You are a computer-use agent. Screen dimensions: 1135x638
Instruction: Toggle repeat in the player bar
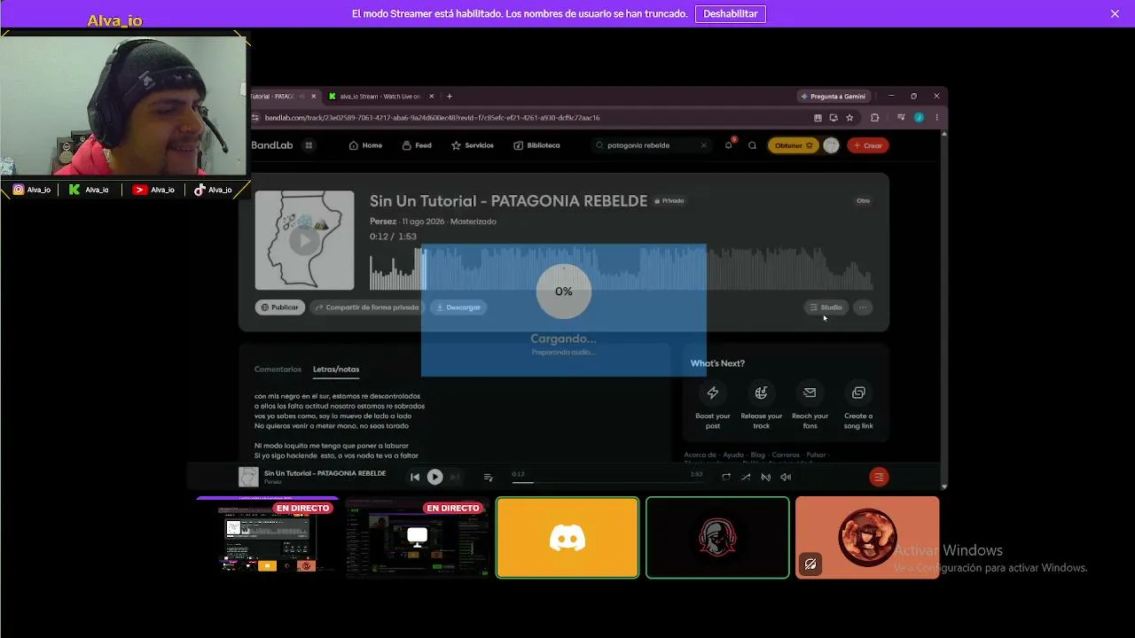click(726, 477)
